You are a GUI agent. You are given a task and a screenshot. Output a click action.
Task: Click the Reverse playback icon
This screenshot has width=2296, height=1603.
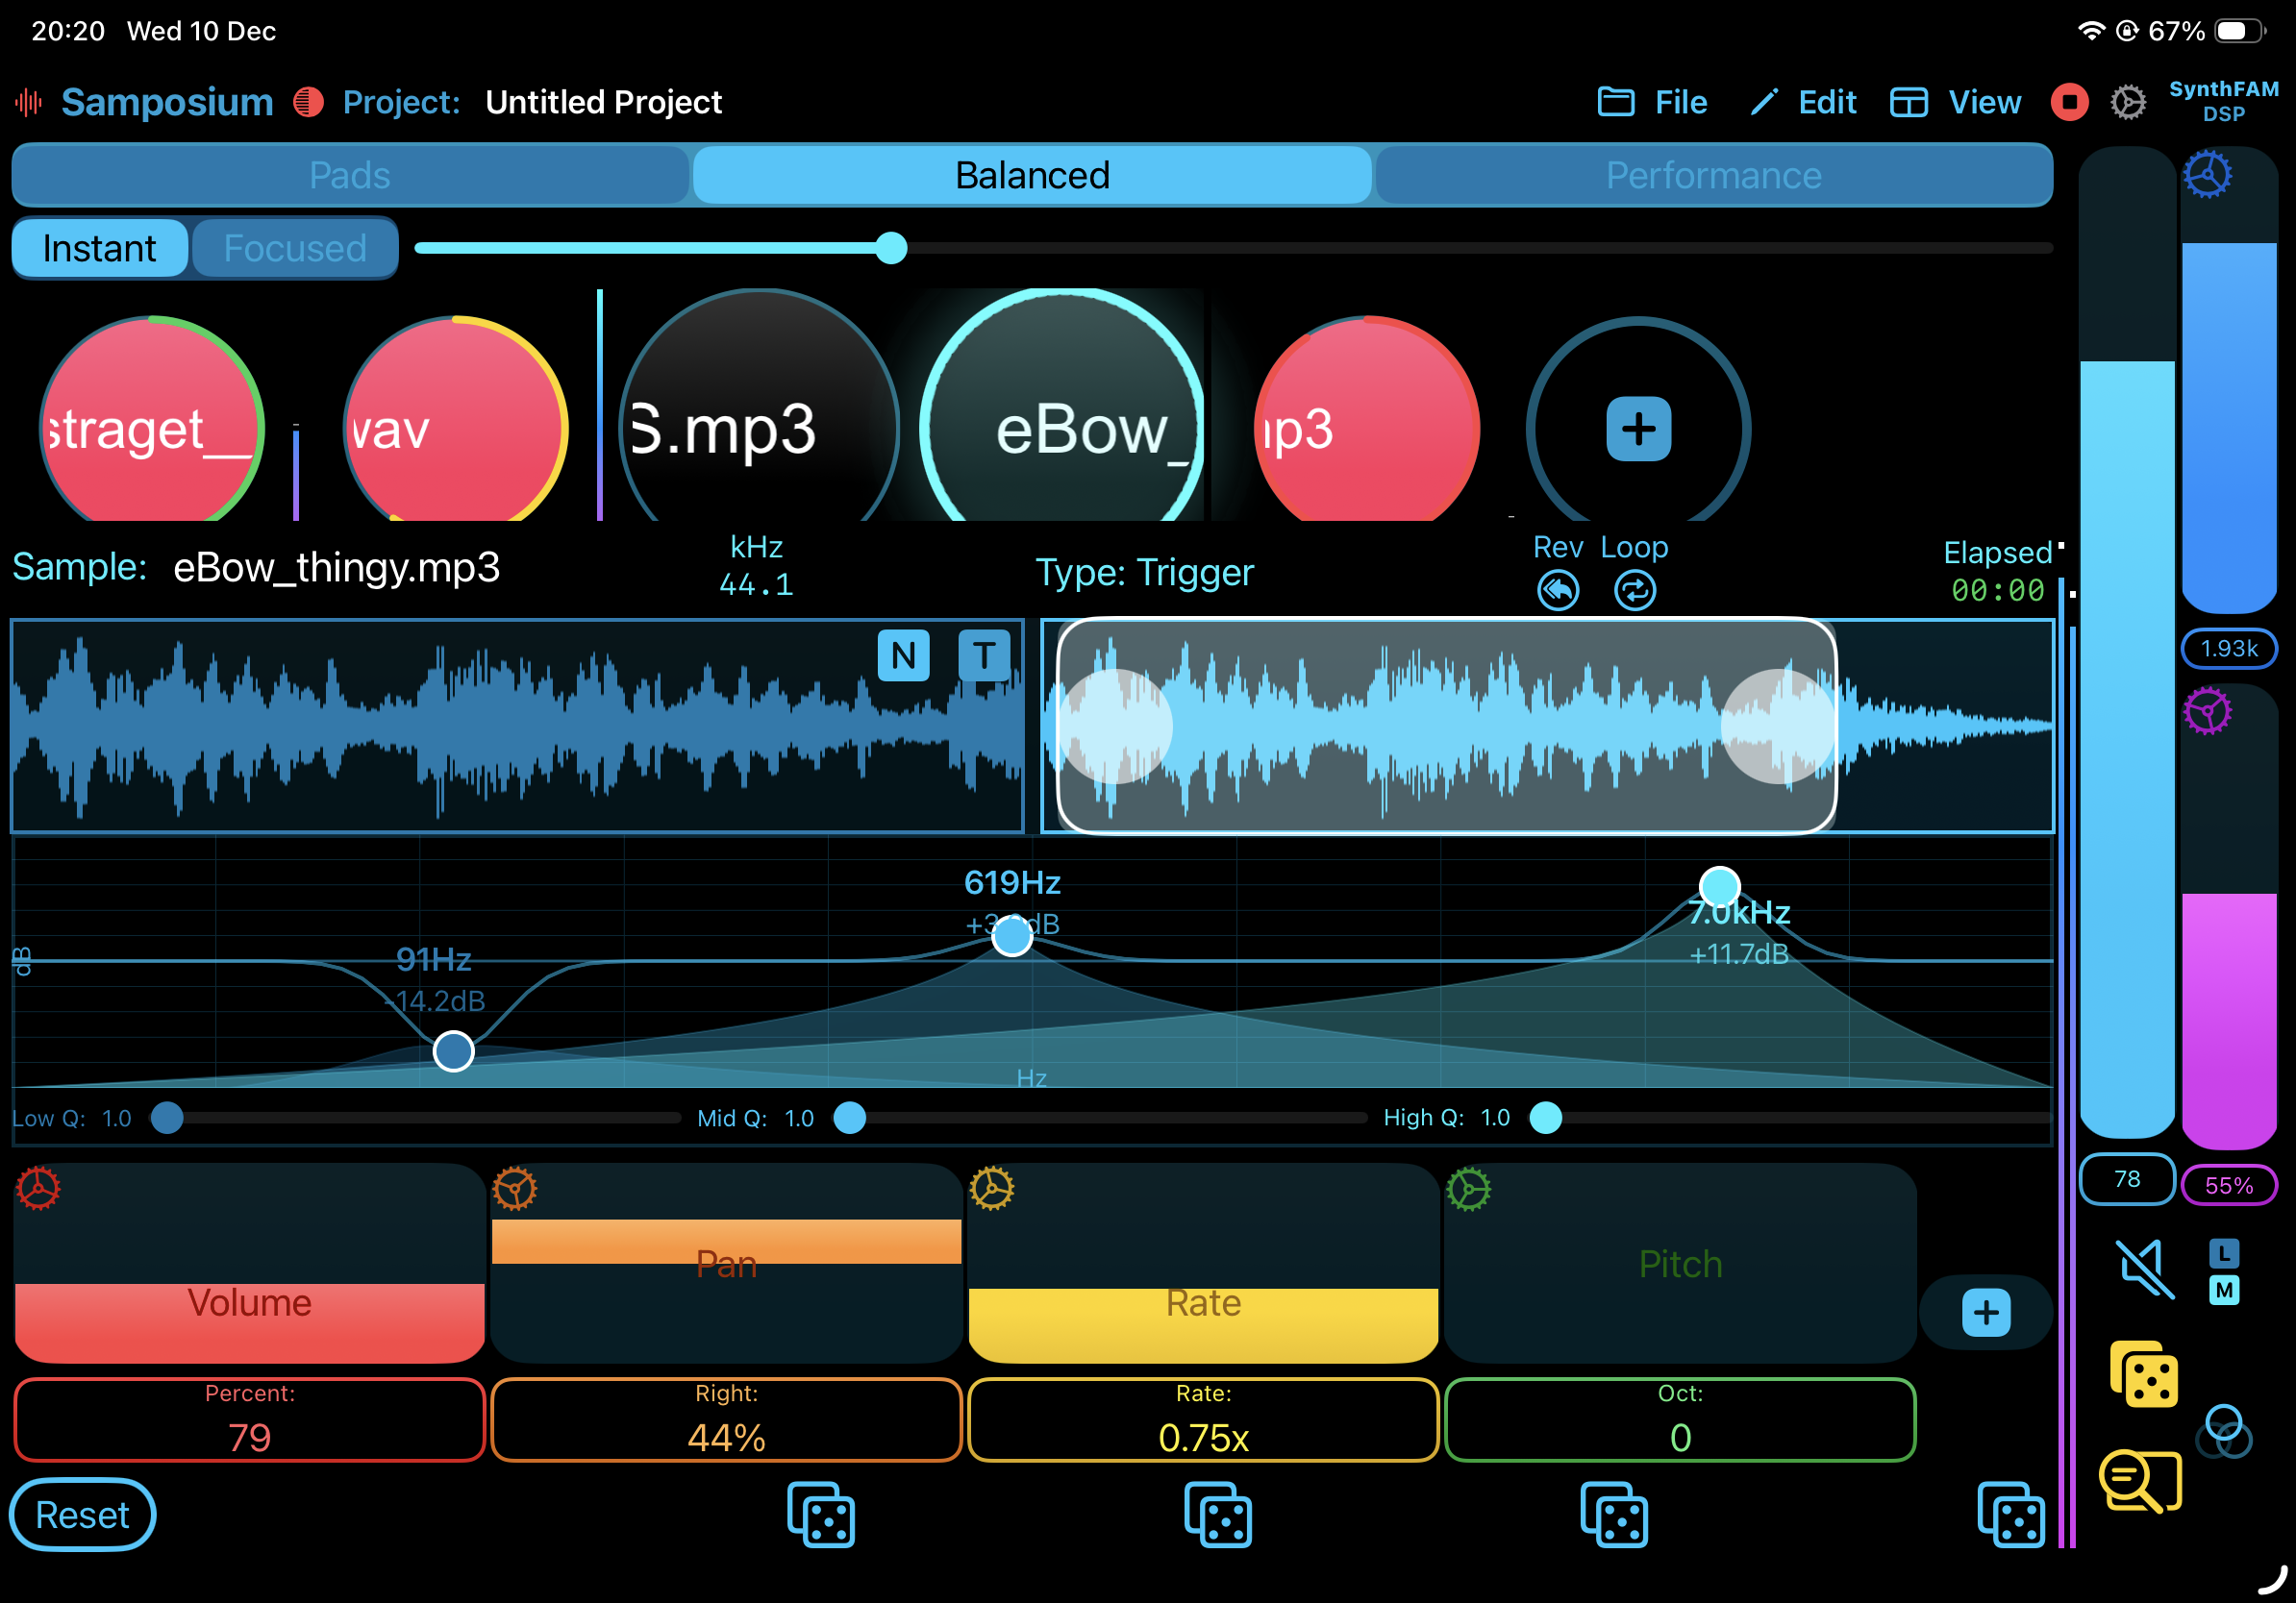coord(1558,591)
